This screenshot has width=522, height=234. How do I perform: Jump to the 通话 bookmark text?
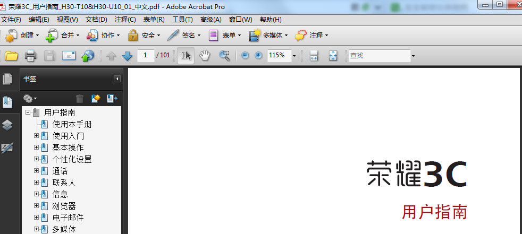tap(60, 171)
